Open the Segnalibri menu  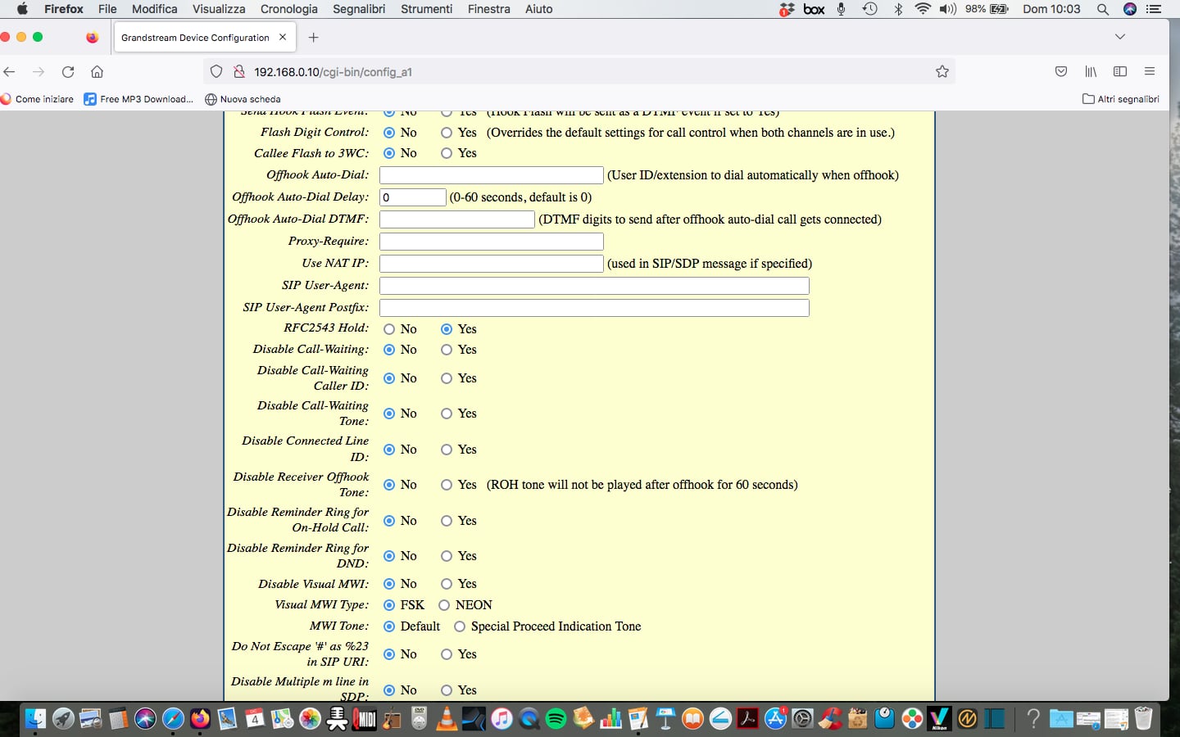pos(359,9)
